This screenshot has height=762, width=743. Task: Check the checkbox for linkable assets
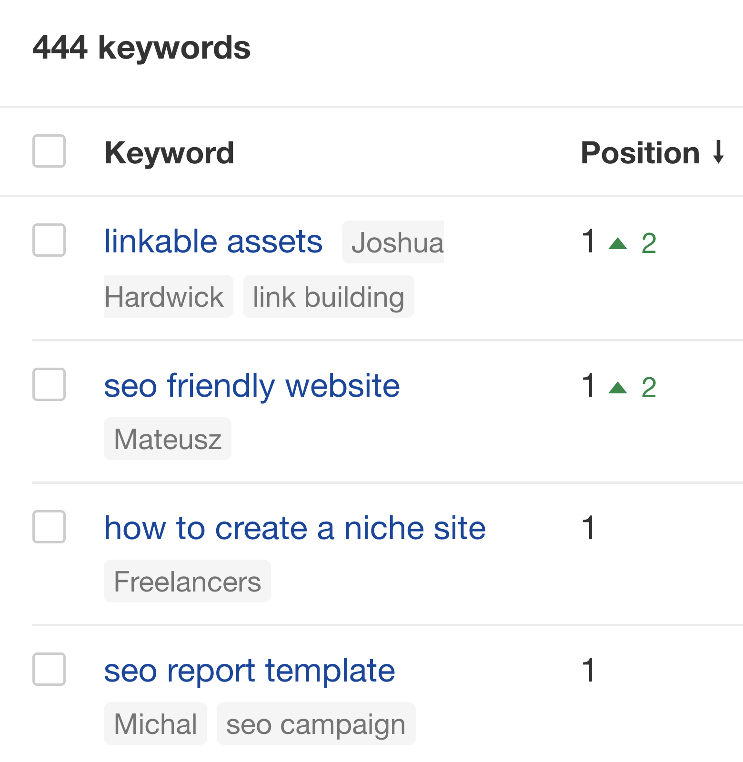tap(49, 241)
